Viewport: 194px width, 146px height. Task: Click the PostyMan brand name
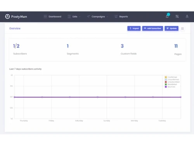19,17
